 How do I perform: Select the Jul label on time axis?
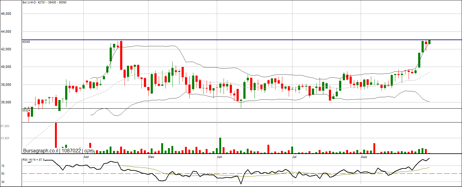pyautogui.click(x=294, y=157)
